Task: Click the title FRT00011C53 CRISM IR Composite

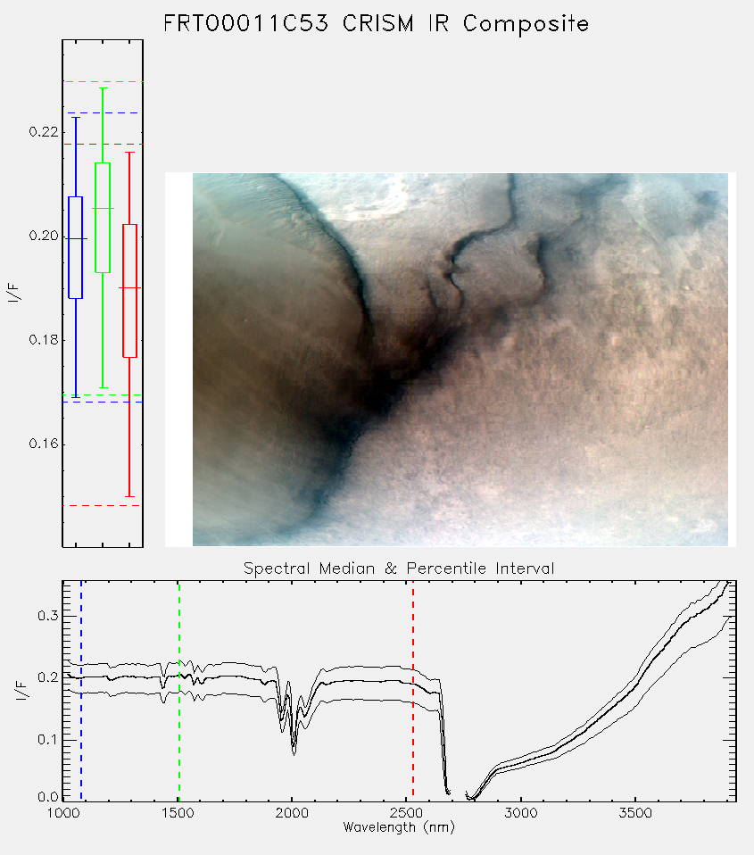Action: click(x=377, y=24)
